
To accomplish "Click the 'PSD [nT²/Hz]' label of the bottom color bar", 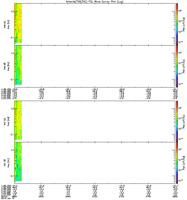I will 184,163.
